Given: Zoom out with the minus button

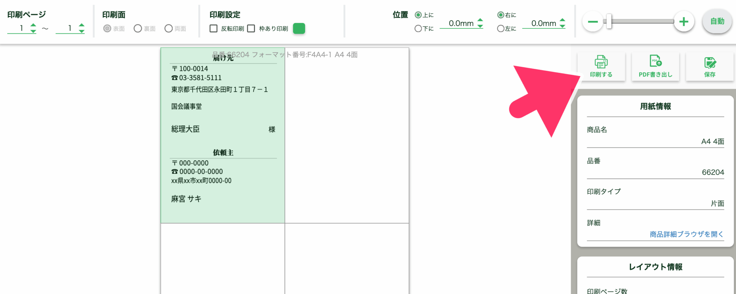Looking at the screenshot, I should tap(593, 22).
